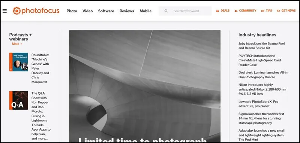Click the Community people icon

pyautogui.click(x=236, y=11)
